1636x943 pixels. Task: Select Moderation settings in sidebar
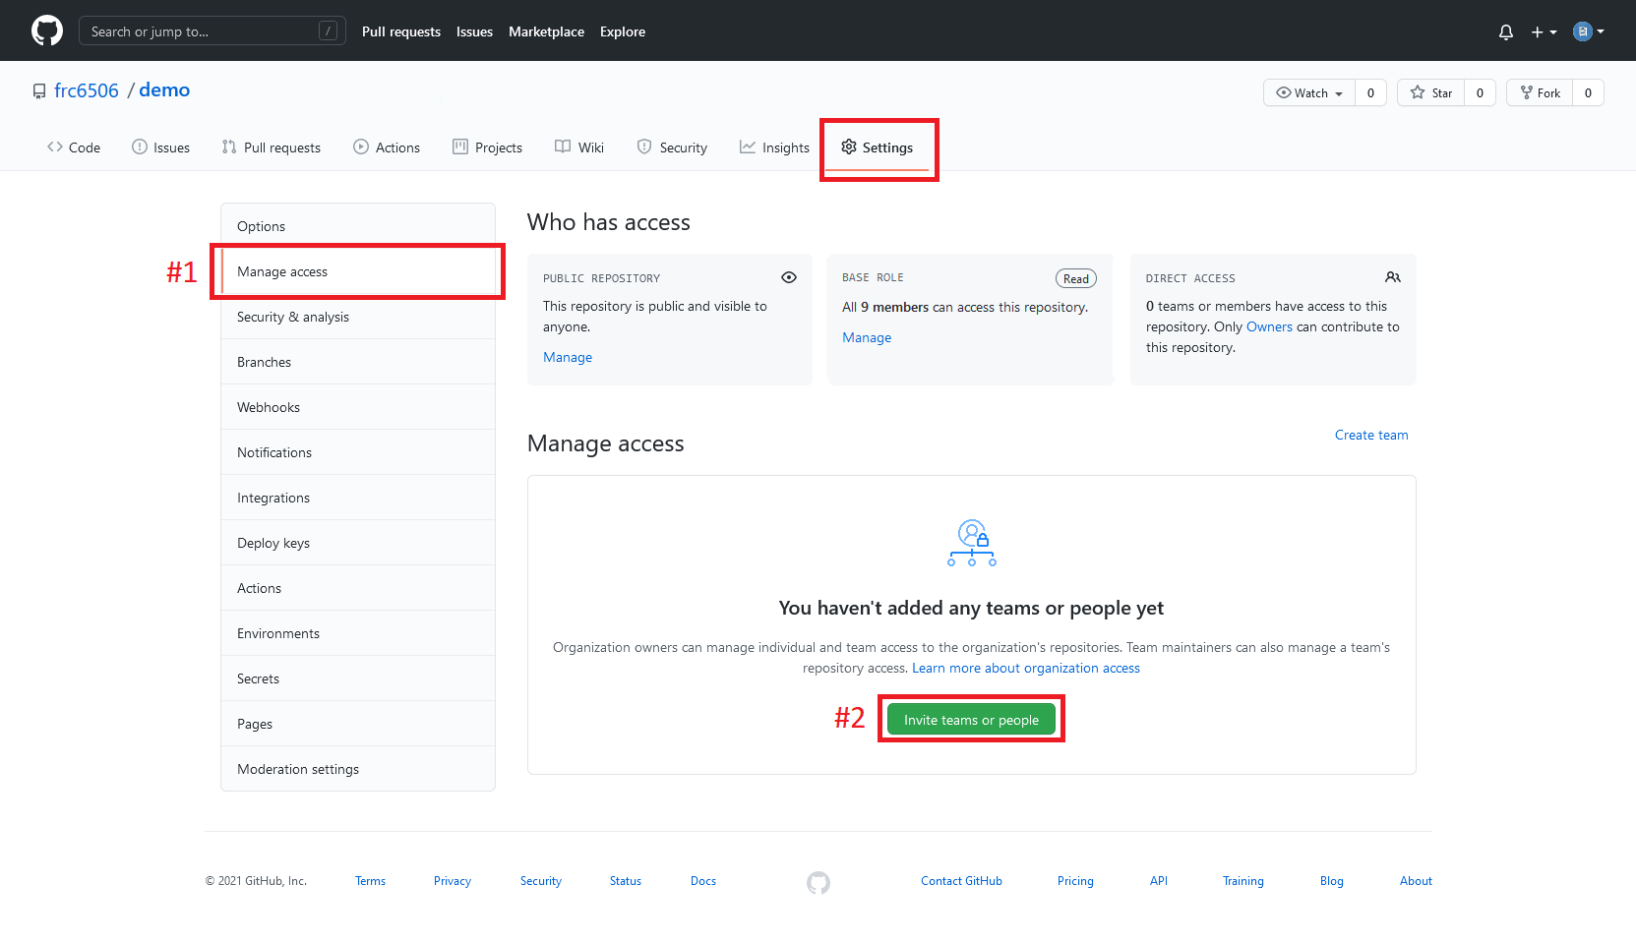358,769
